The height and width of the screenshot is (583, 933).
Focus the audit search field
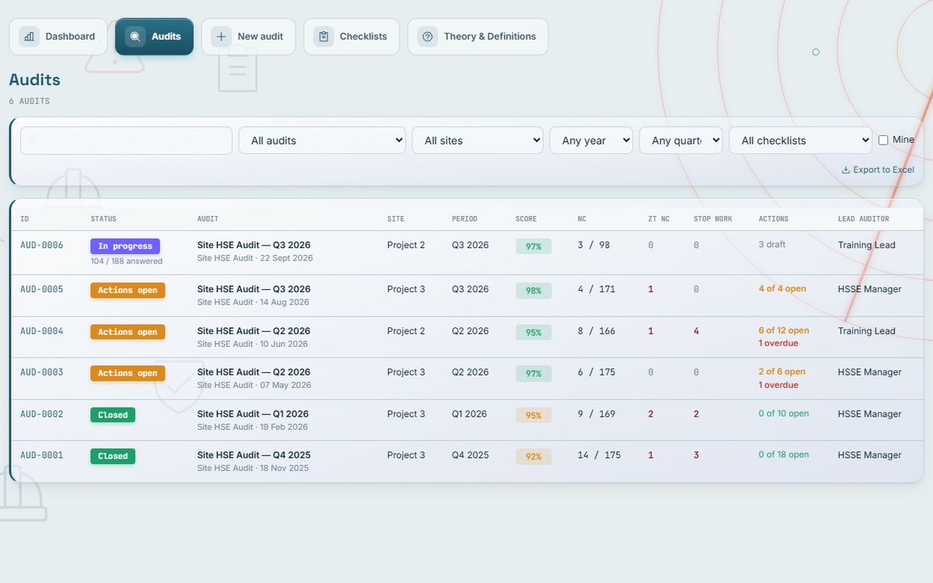point(126,141)
